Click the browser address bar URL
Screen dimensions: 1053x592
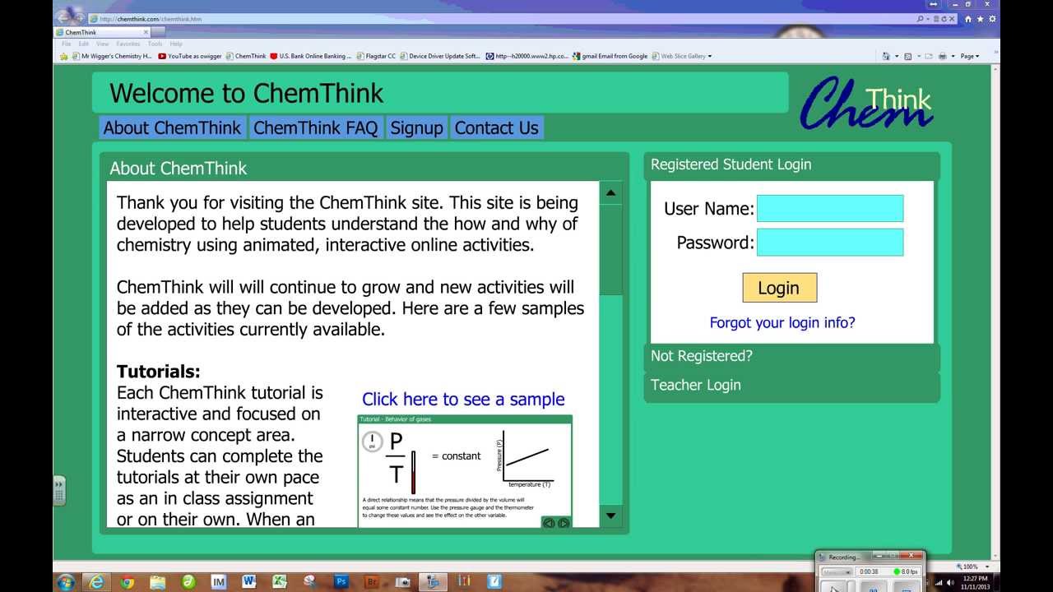[151, 18]
